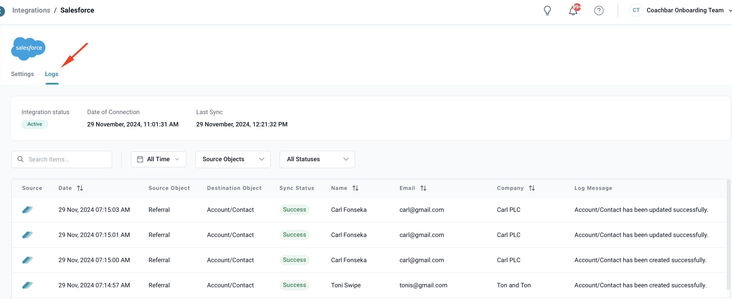The height and width of the screenshot is (299, 732).
Task: Sort the table by Date column
Action: coord(80,188)
